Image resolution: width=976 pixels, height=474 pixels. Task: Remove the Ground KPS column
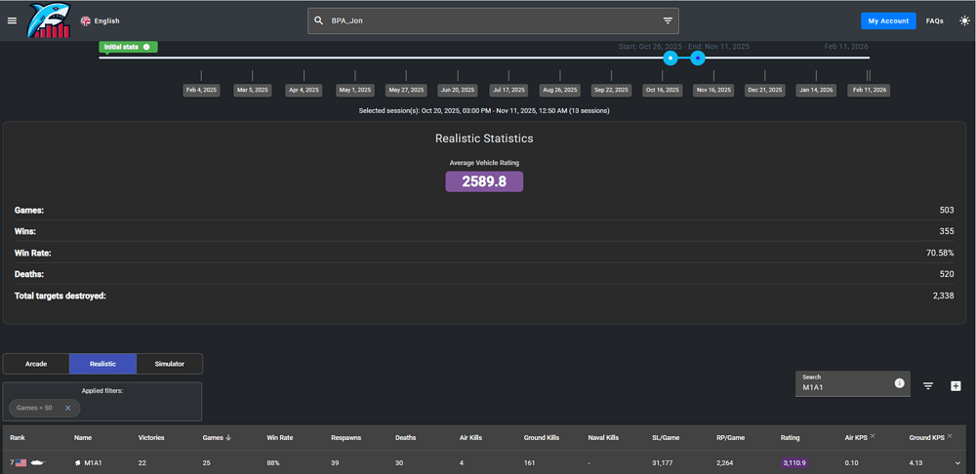[x=952, y=437]
